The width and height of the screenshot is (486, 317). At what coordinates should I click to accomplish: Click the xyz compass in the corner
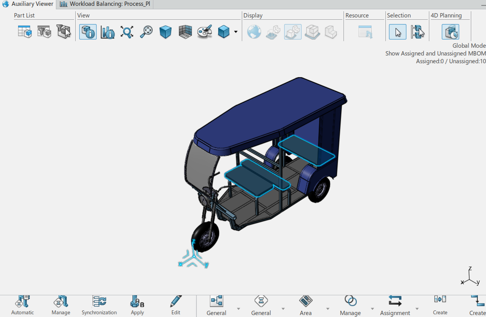pos(470,277)
